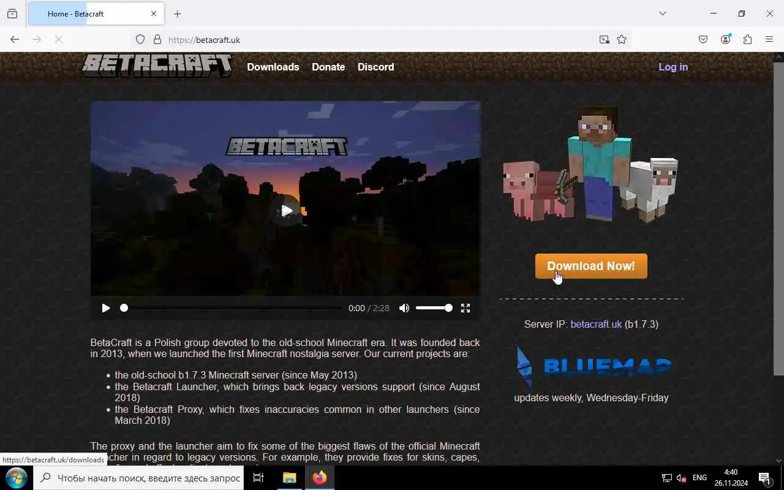This screenshot has width=784, height=490.
Task: Click the page vertical scrollbar
Action: (x=778, y=217)
